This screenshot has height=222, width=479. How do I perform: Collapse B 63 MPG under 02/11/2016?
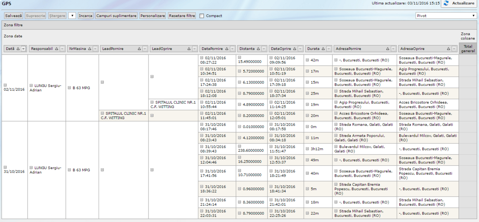click(x=69, y=87)
